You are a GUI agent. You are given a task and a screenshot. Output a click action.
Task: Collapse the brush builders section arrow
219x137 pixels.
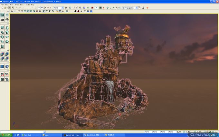click(8, 24)
